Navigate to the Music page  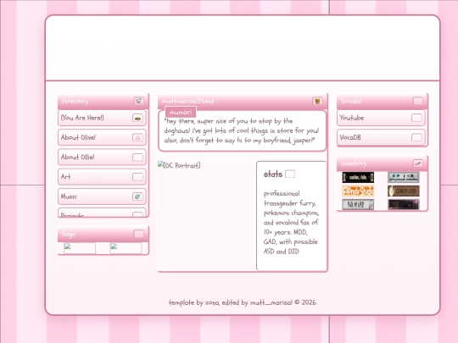[102, 196]
